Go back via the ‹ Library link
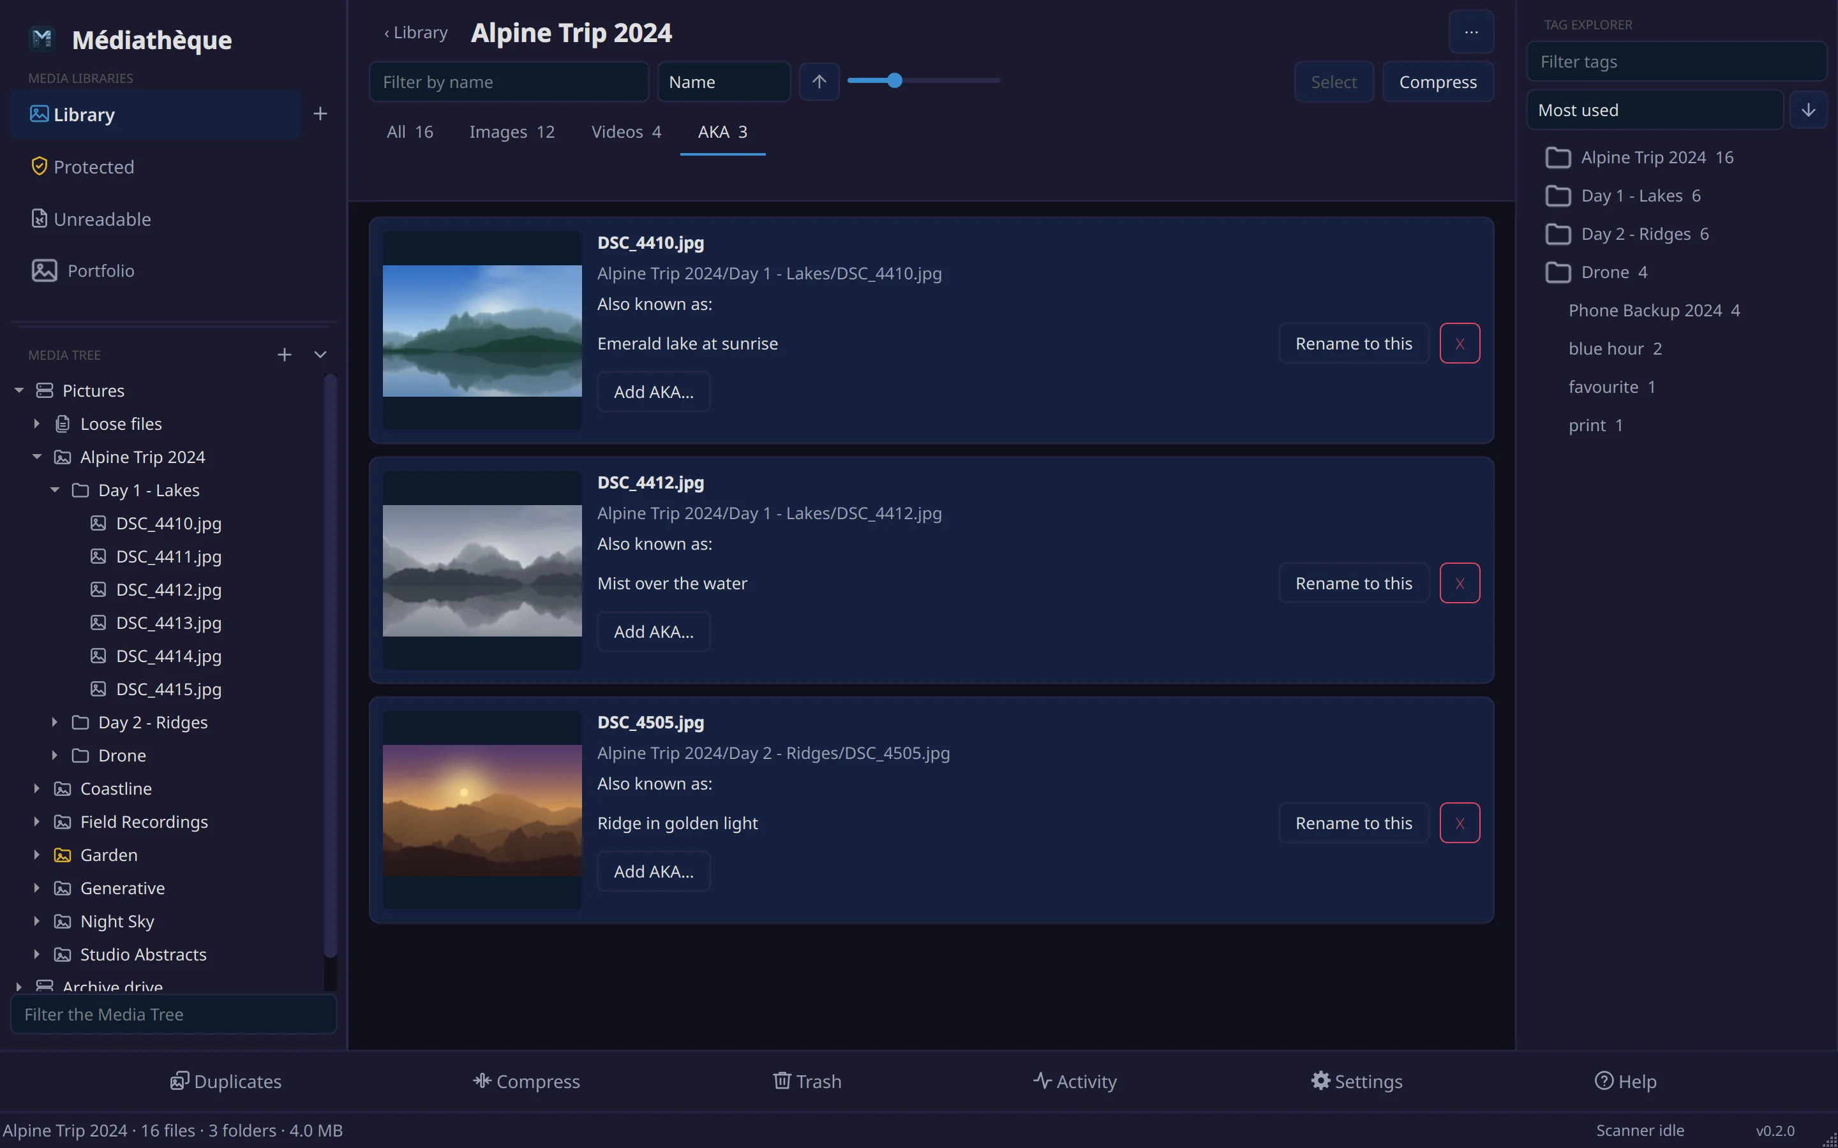The width and height of the screenshot is (1838, 1148). 416,33
